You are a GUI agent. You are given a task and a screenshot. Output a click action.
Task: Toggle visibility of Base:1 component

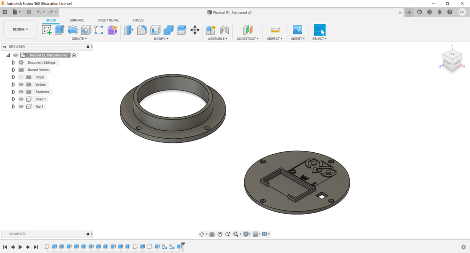pyautogui.click(x=21, y=99)
